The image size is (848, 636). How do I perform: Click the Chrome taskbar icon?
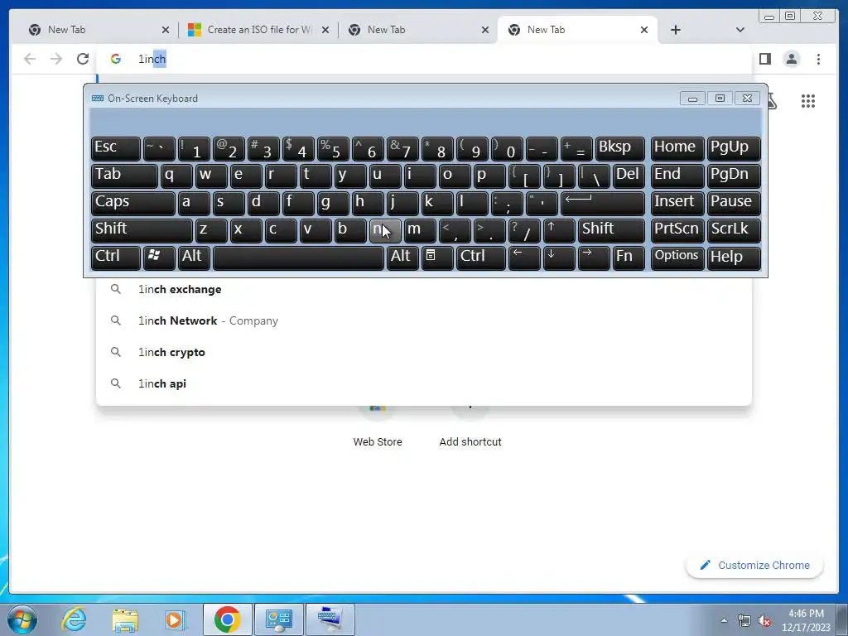point(227,619)
